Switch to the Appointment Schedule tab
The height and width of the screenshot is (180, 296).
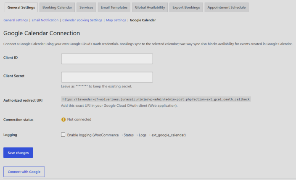(x=227, y=8)
